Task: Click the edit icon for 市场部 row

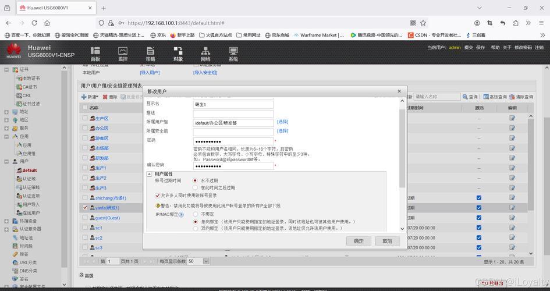Action: point(512,148)
